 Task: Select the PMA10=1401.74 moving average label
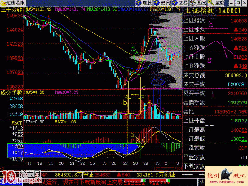click(x=70, y=9)
